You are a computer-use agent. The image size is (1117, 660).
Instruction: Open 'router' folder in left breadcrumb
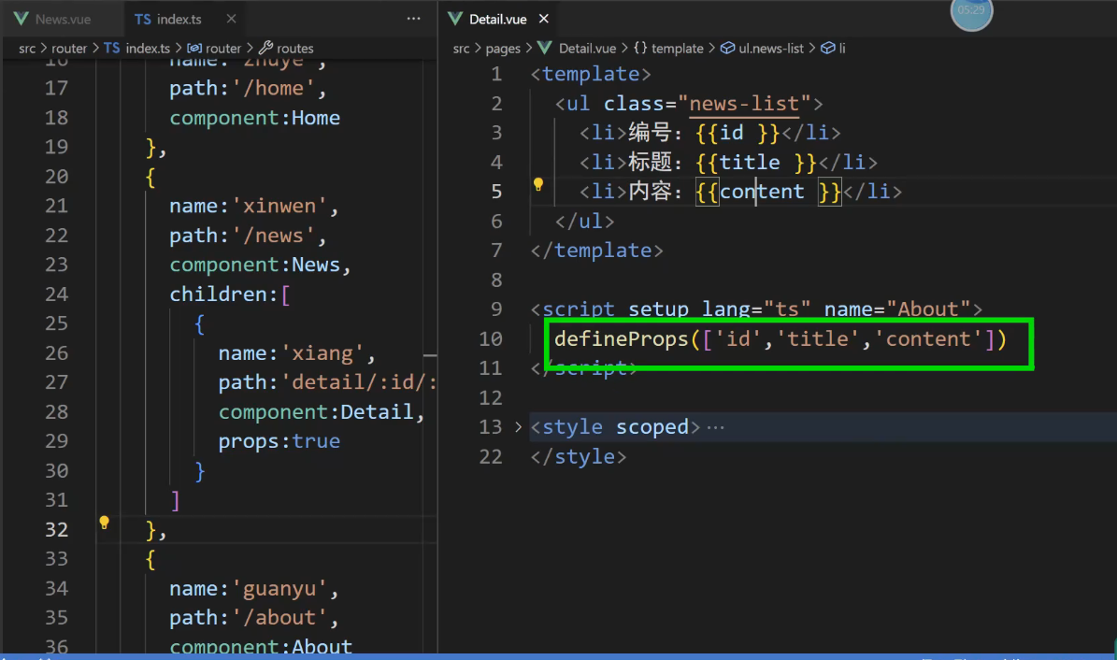pos(69,49)
